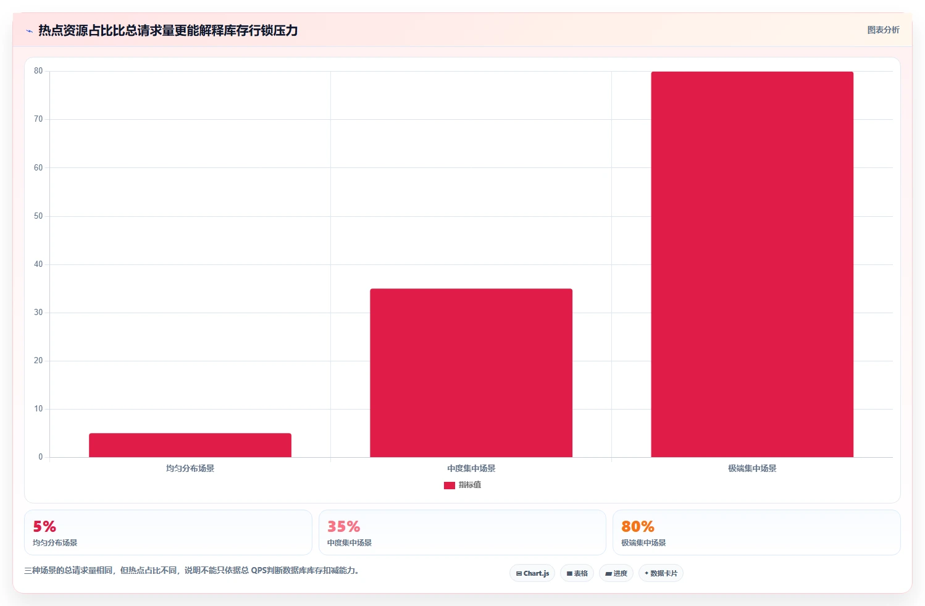Screen dimensions: 925x606
Task: Click the 中度集中场景 bar in the chart
Action: coord(471,373)
